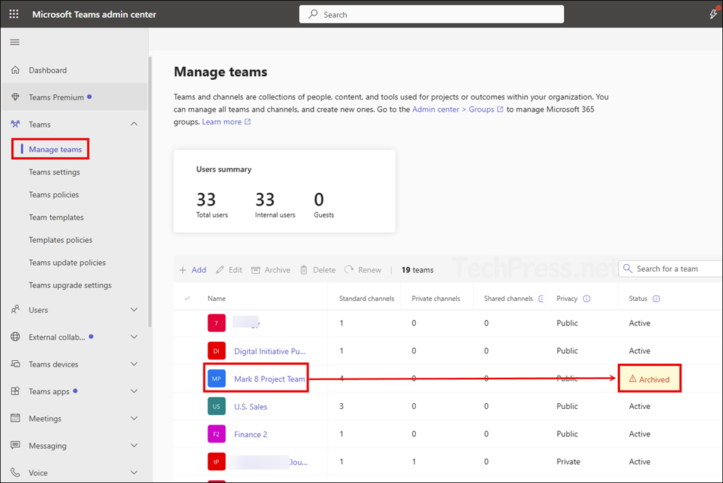Screen dimensions: 723x483
Task: Click the lightning bolt icon top right
Action: tap(714, 13)
